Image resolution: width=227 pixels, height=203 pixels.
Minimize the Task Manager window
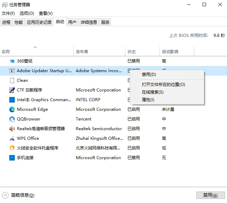tap(189, 4)
